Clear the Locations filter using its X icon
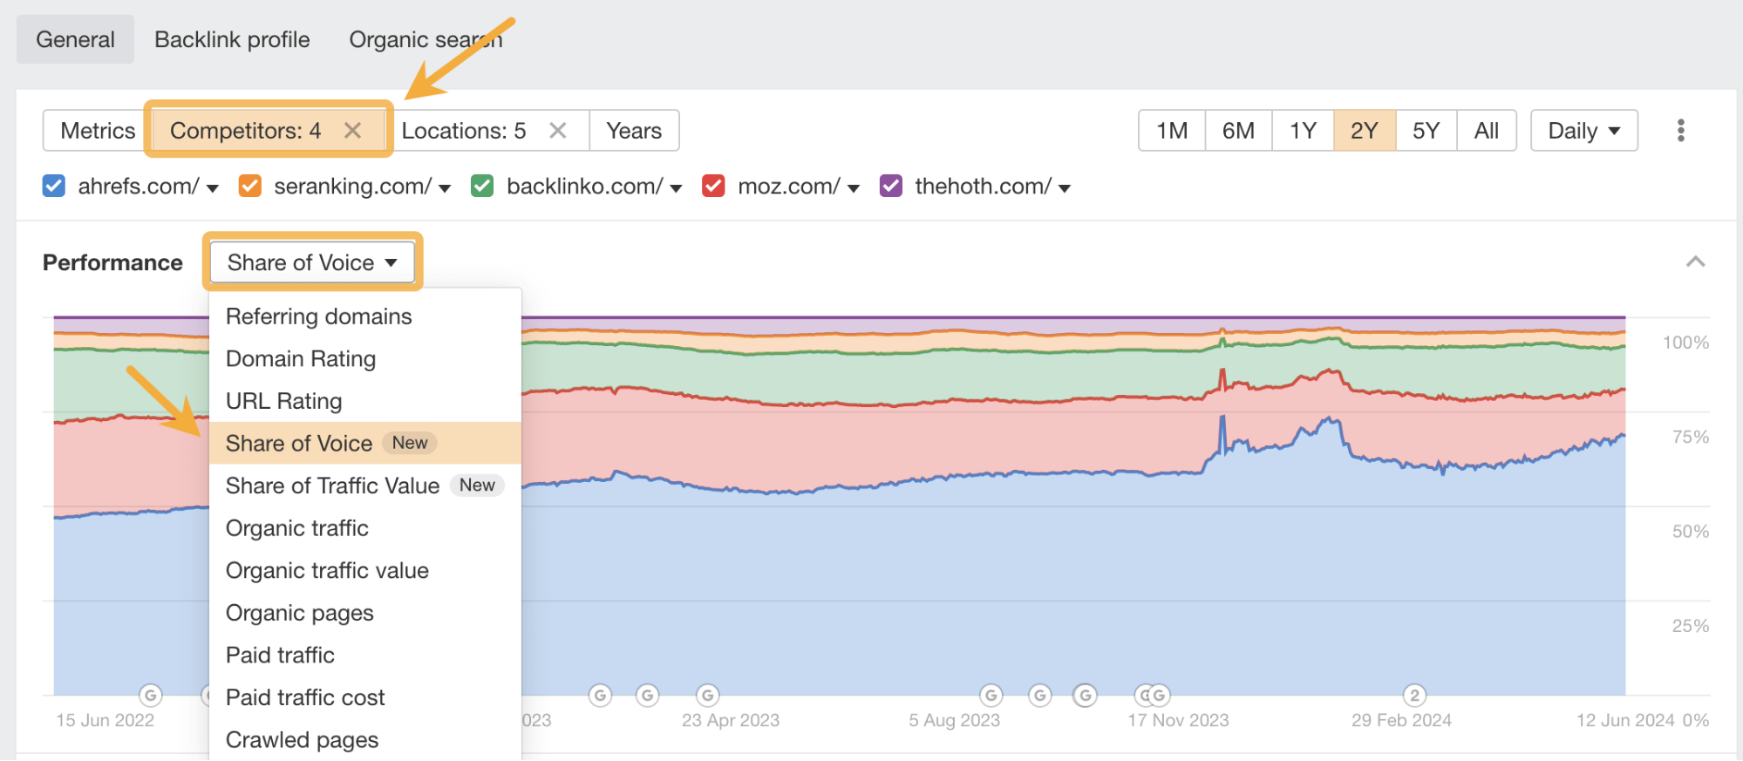 [x=558, y=131]
